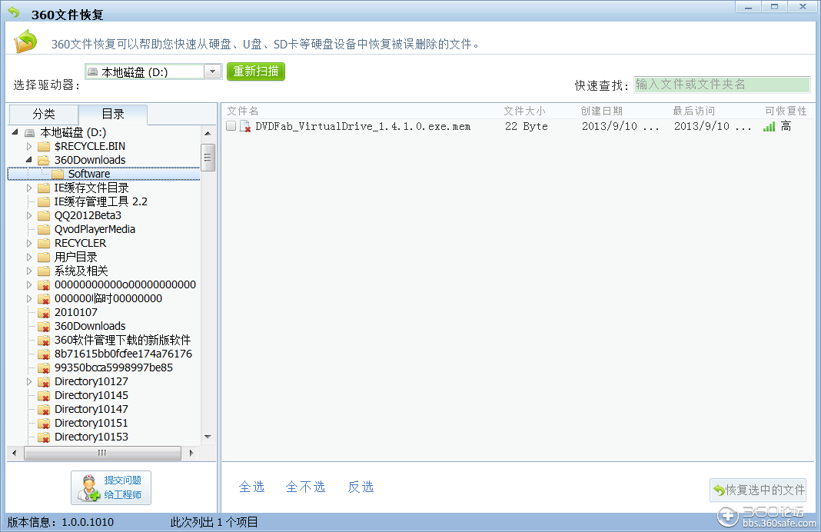821x532 pixels.
Task: Click the $RECYCLE.BIN folder icon
Action: click(44, 146)
